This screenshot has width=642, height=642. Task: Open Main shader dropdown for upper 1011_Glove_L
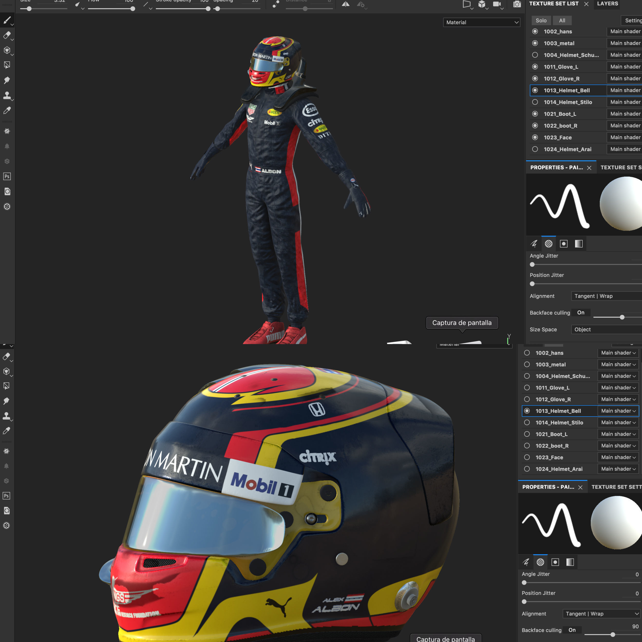pyautogui.click(x=624, y=67)
